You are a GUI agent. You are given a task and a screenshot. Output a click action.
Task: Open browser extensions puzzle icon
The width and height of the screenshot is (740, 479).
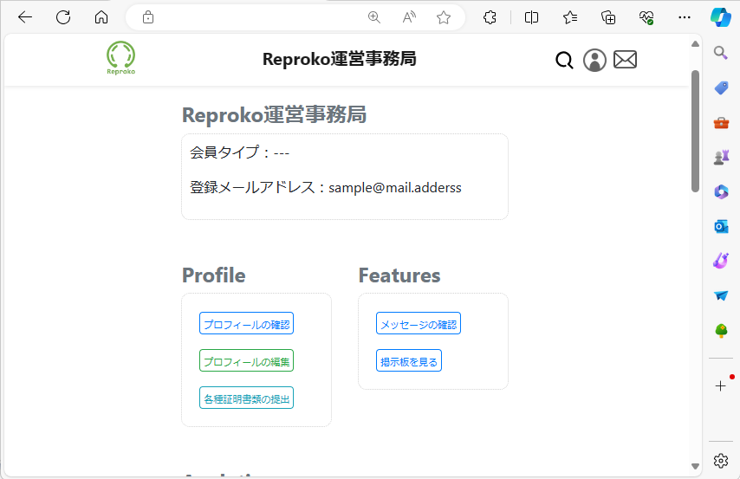click(490, 17)
